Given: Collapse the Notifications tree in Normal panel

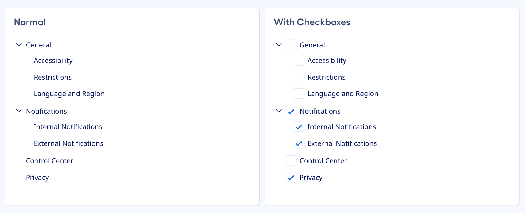Looking at the screenshot, I should (x=19, y=111).
